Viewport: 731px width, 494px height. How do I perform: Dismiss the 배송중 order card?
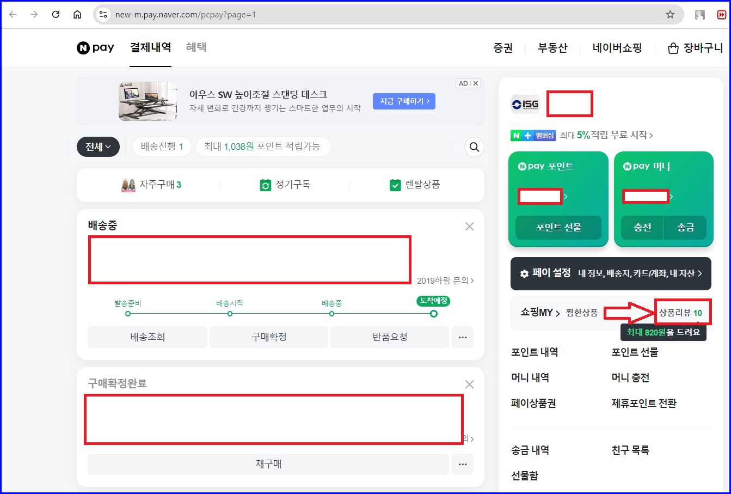point(469,227)
